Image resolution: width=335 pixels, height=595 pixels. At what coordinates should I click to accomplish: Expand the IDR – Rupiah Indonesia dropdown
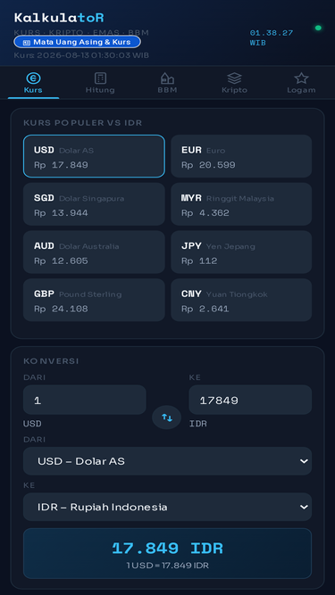click(x=168, y=507)
